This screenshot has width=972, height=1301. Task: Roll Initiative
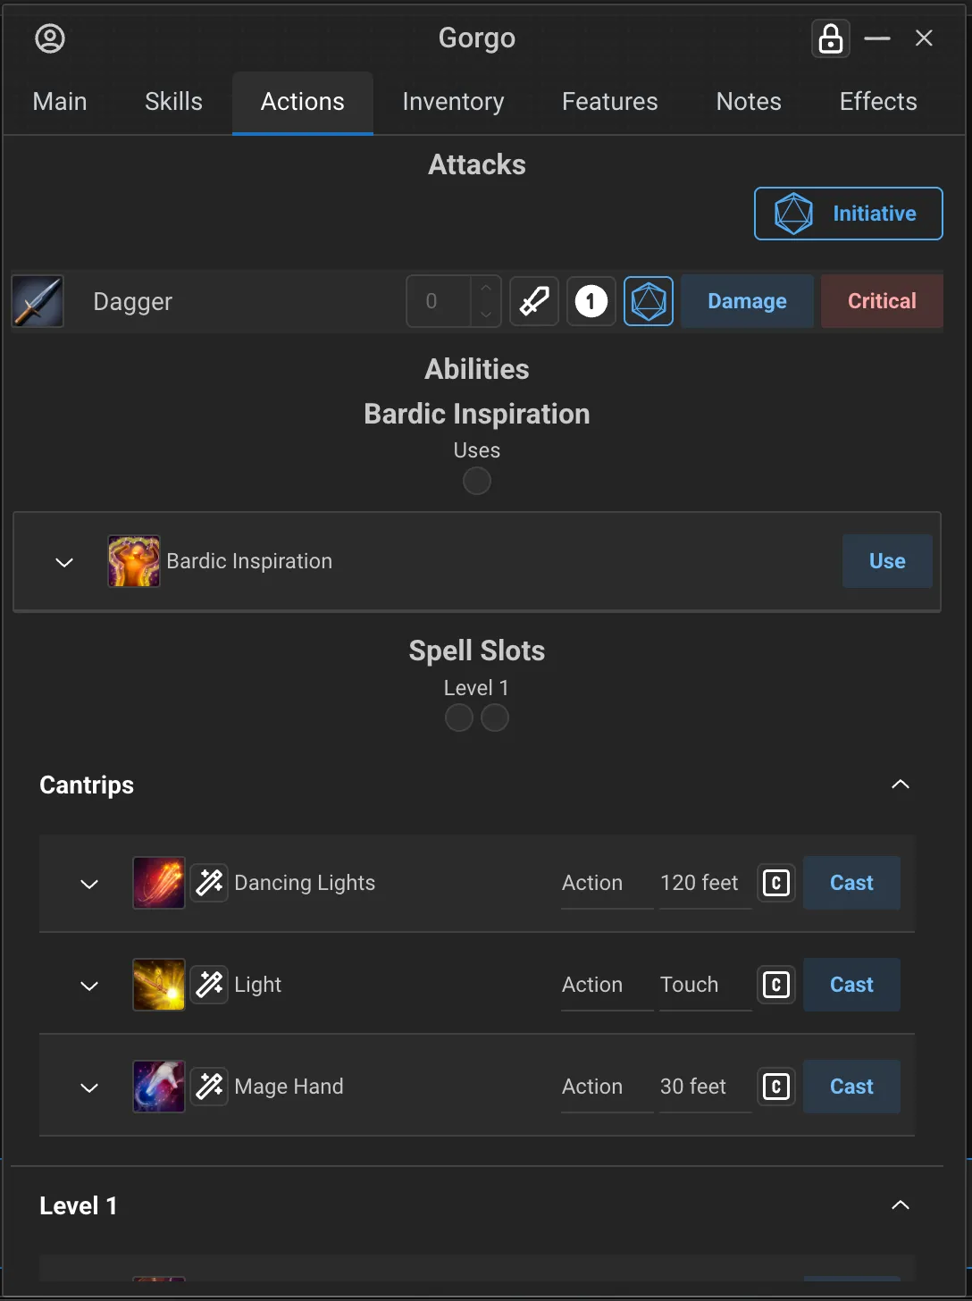848,214
